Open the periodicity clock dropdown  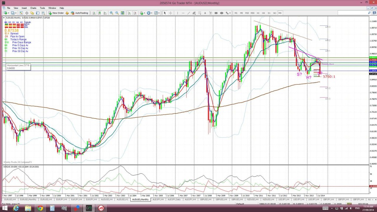150,13
